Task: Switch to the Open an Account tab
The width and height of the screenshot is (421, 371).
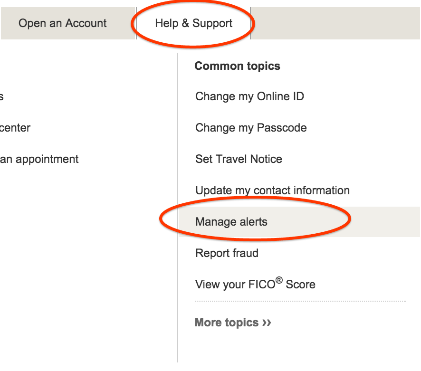Action: 63,23
